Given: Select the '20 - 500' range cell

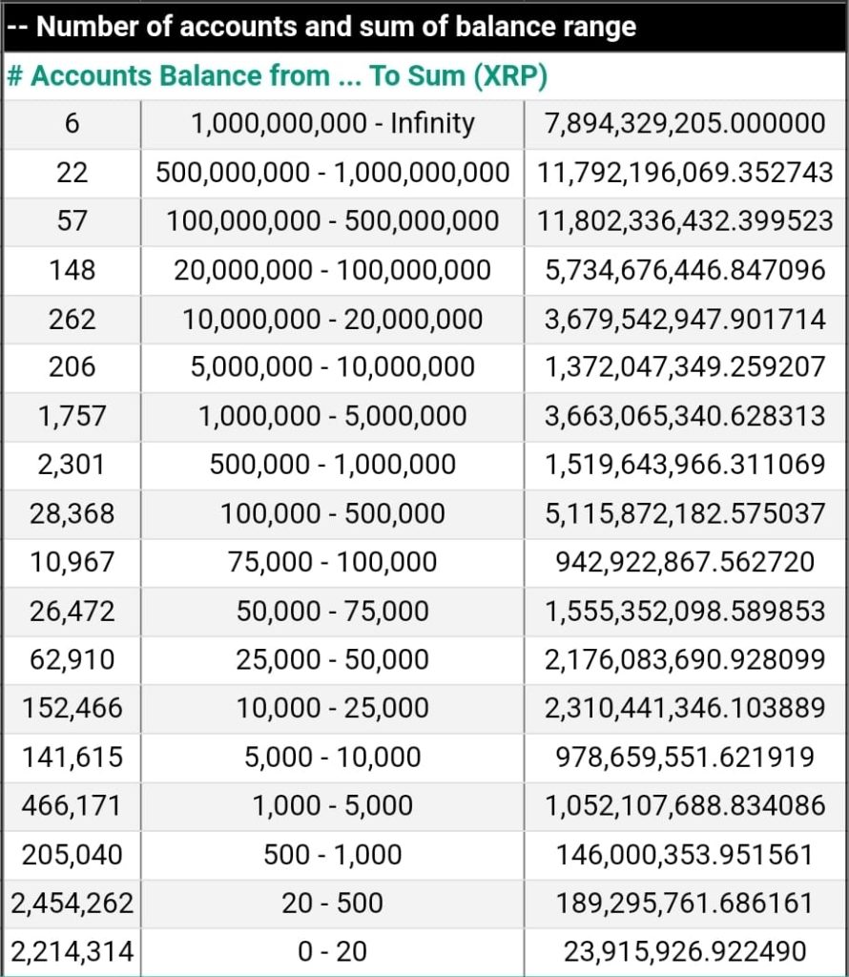Looking at the screenshot, I should coord(332,904).
